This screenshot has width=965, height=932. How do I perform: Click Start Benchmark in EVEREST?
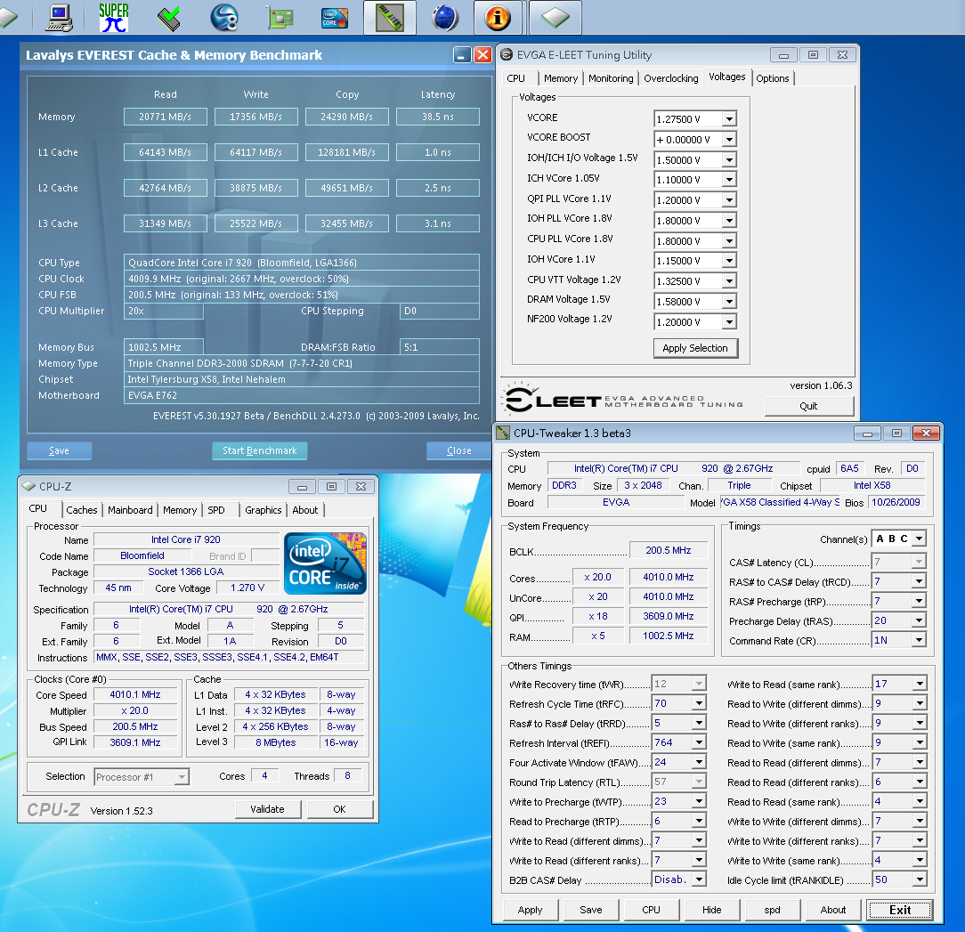tap(260, 450)
